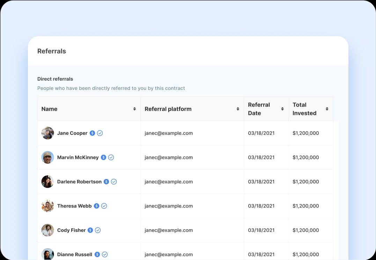Open Jane Cooper's profile avatar
Screen dimensions: 376x260
tap(47, 133)
